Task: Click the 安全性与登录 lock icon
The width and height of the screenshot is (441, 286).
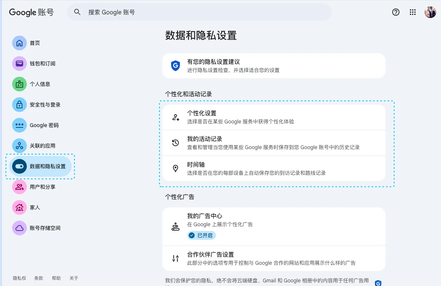Action: point(19,105)
